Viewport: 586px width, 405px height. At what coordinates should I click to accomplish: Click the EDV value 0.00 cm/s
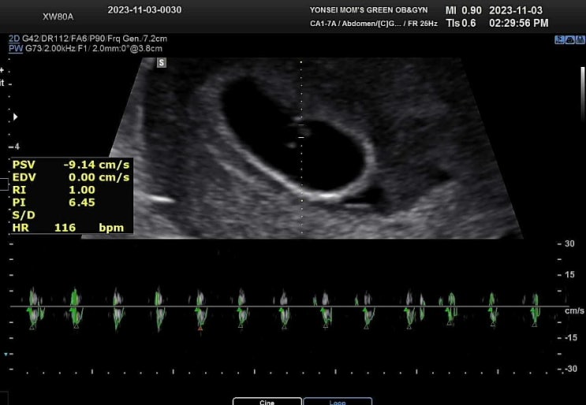coord(99,177)
